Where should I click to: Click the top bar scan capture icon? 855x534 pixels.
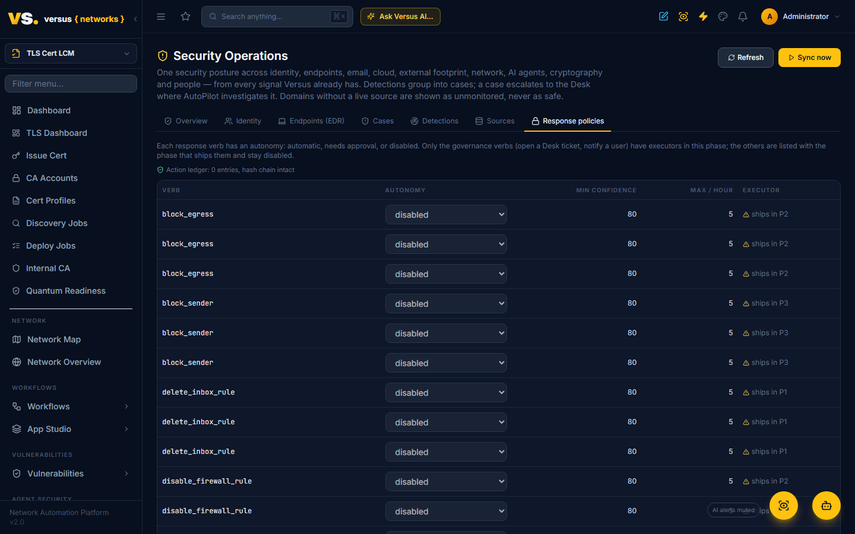click(683, 17)
